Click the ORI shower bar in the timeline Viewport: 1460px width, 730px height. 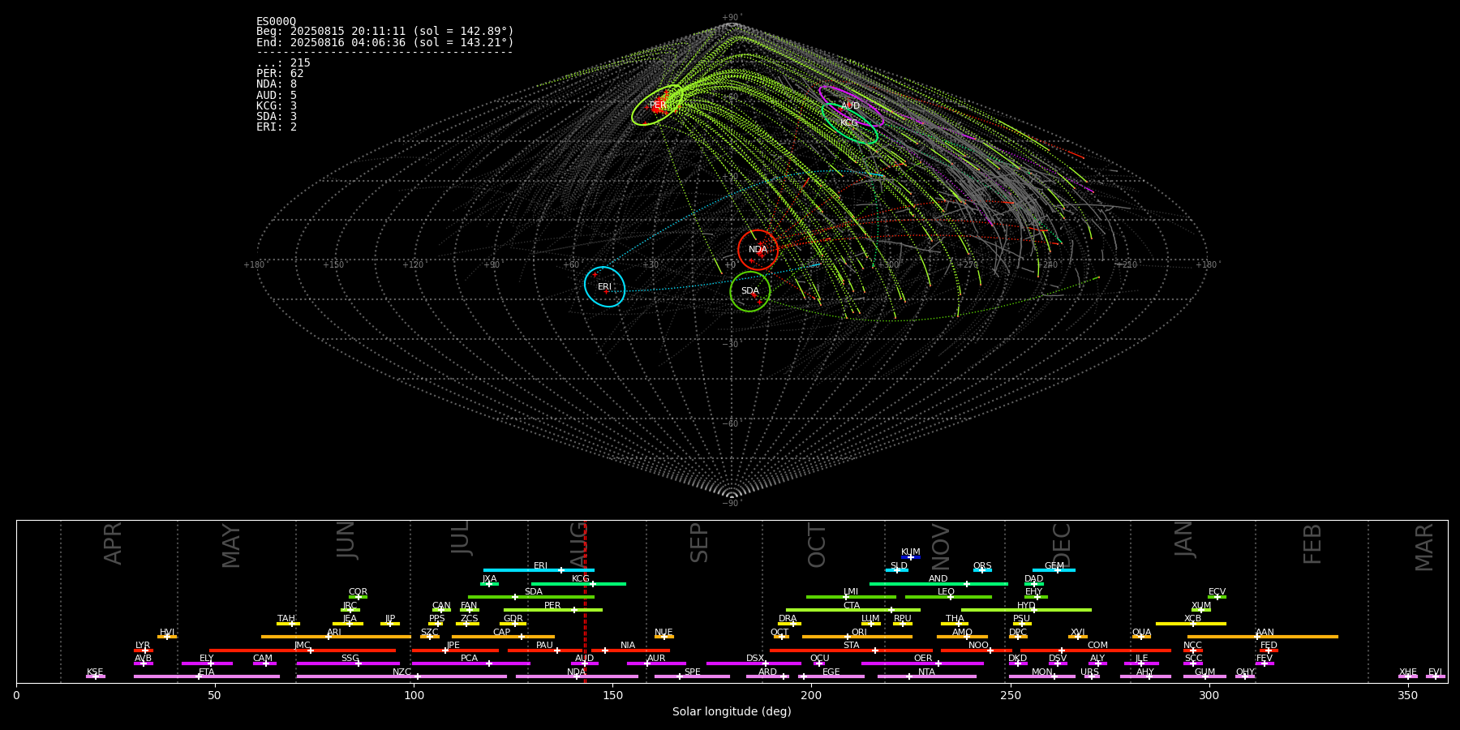pos(857,637)
